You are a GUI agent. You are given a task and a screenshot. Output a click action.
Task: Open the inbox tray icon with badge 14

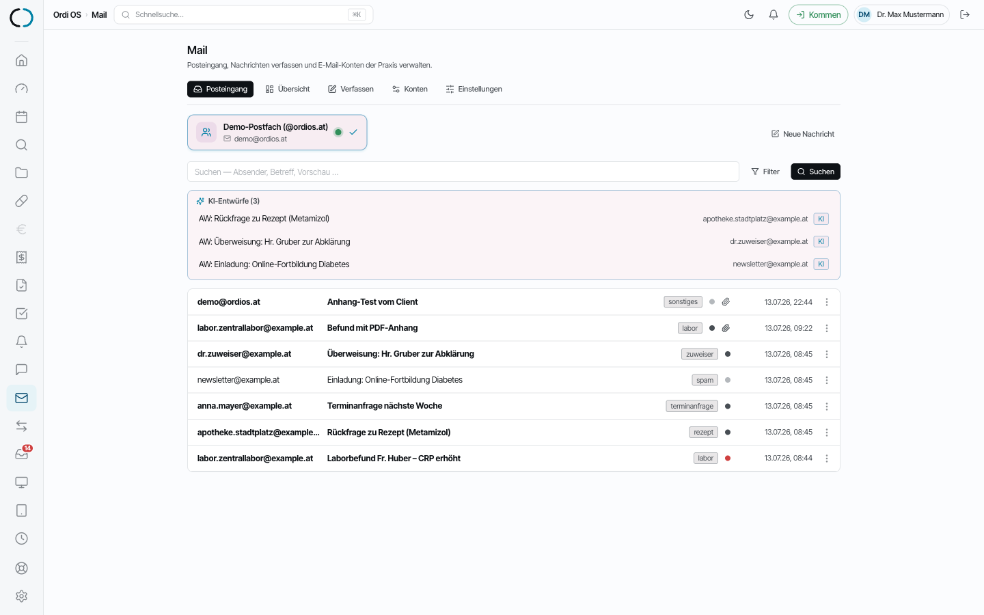pos(22,454)
